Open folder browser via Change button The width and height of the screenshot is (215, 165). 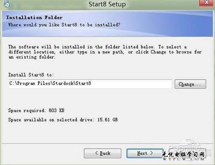(190, 84)
